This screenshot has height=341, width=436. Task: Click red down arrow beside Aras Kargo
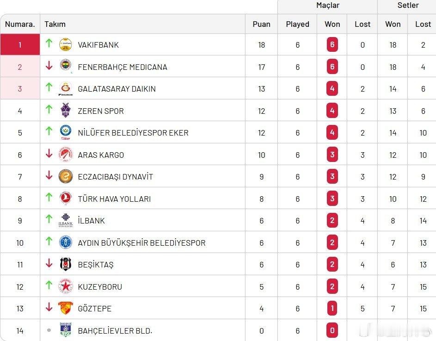pyautogui.click(x=49, y=154)
